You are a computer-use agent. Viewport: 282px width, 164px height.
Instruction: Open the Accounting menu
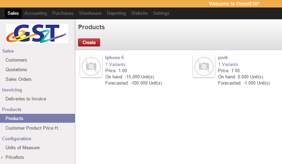click(x=36, y=13)
